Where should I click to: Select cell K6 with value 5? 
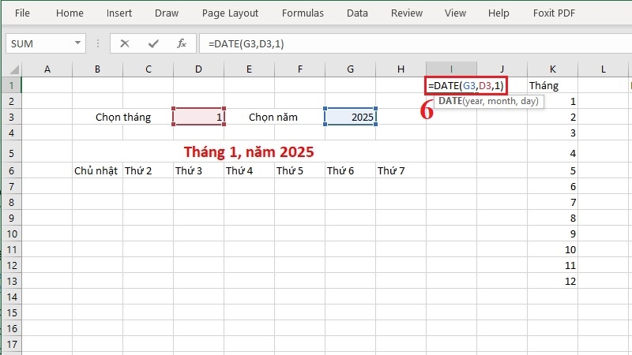(552, 170)
